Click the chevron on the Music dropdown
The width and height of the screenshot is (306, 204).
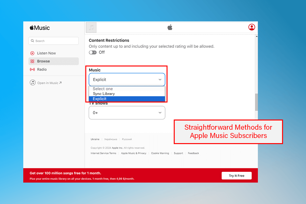tap(160, 80)
